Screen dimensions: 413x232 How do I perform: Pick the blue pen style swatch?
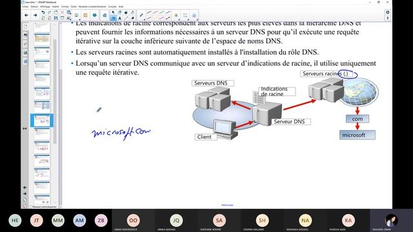168,12
